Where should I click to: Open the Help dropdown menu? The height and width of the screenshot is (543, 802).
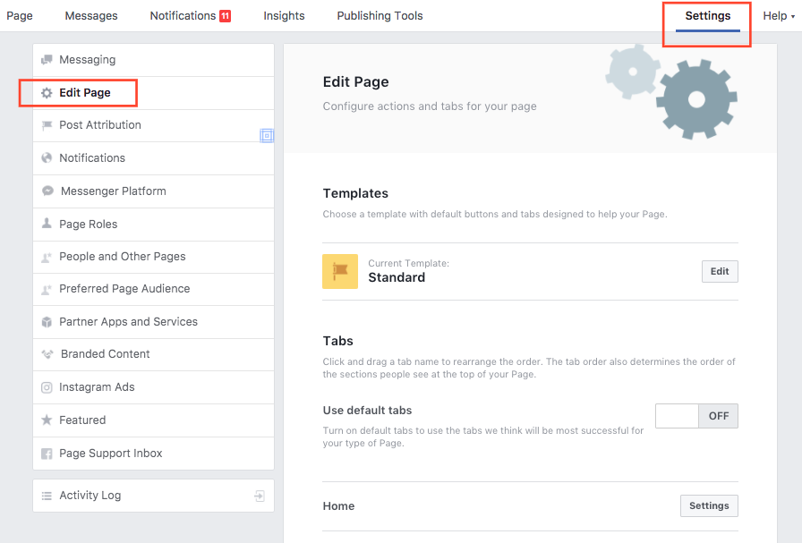[x=779, y=16]
